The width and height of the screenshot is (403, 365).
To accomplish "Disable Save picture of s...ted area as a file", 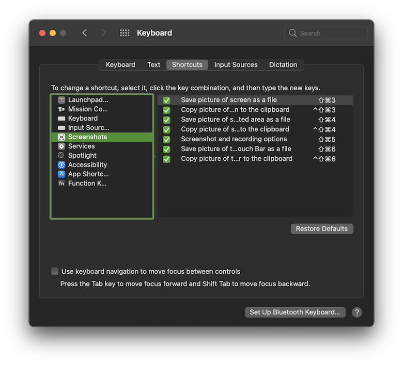I will point(166,120).
